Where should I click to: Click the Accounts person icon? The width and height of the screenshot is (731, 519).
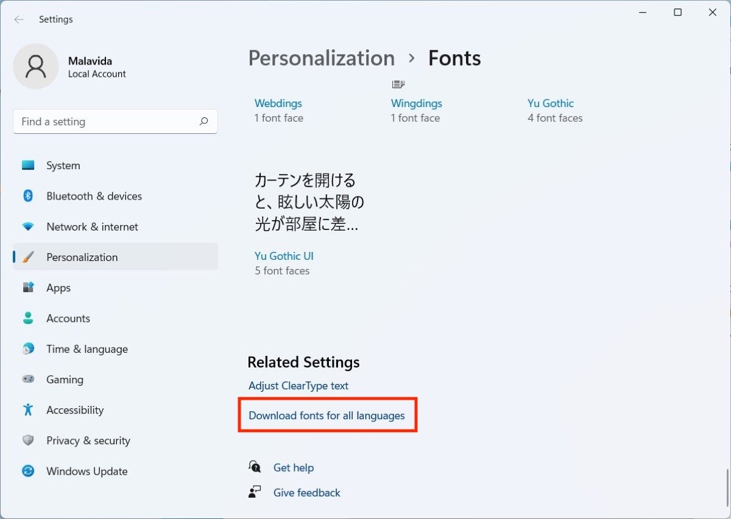(x=28, y=318)
